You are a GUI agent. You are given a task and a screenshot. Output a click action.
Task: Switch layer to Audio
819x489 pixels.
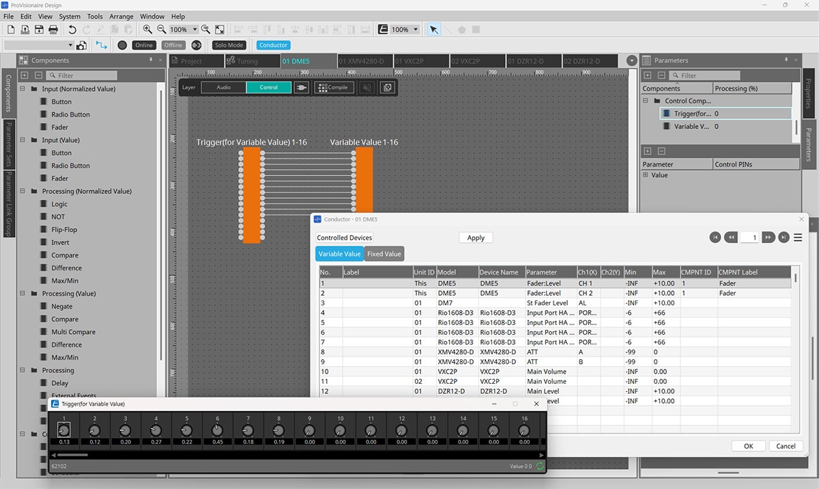pyautogui.click(x=224, y=87)
